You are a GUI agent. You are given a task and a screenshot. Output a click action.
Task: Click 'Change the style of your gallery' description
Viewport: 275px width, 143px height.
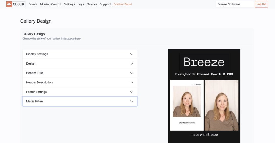click(x=52, y=38)
